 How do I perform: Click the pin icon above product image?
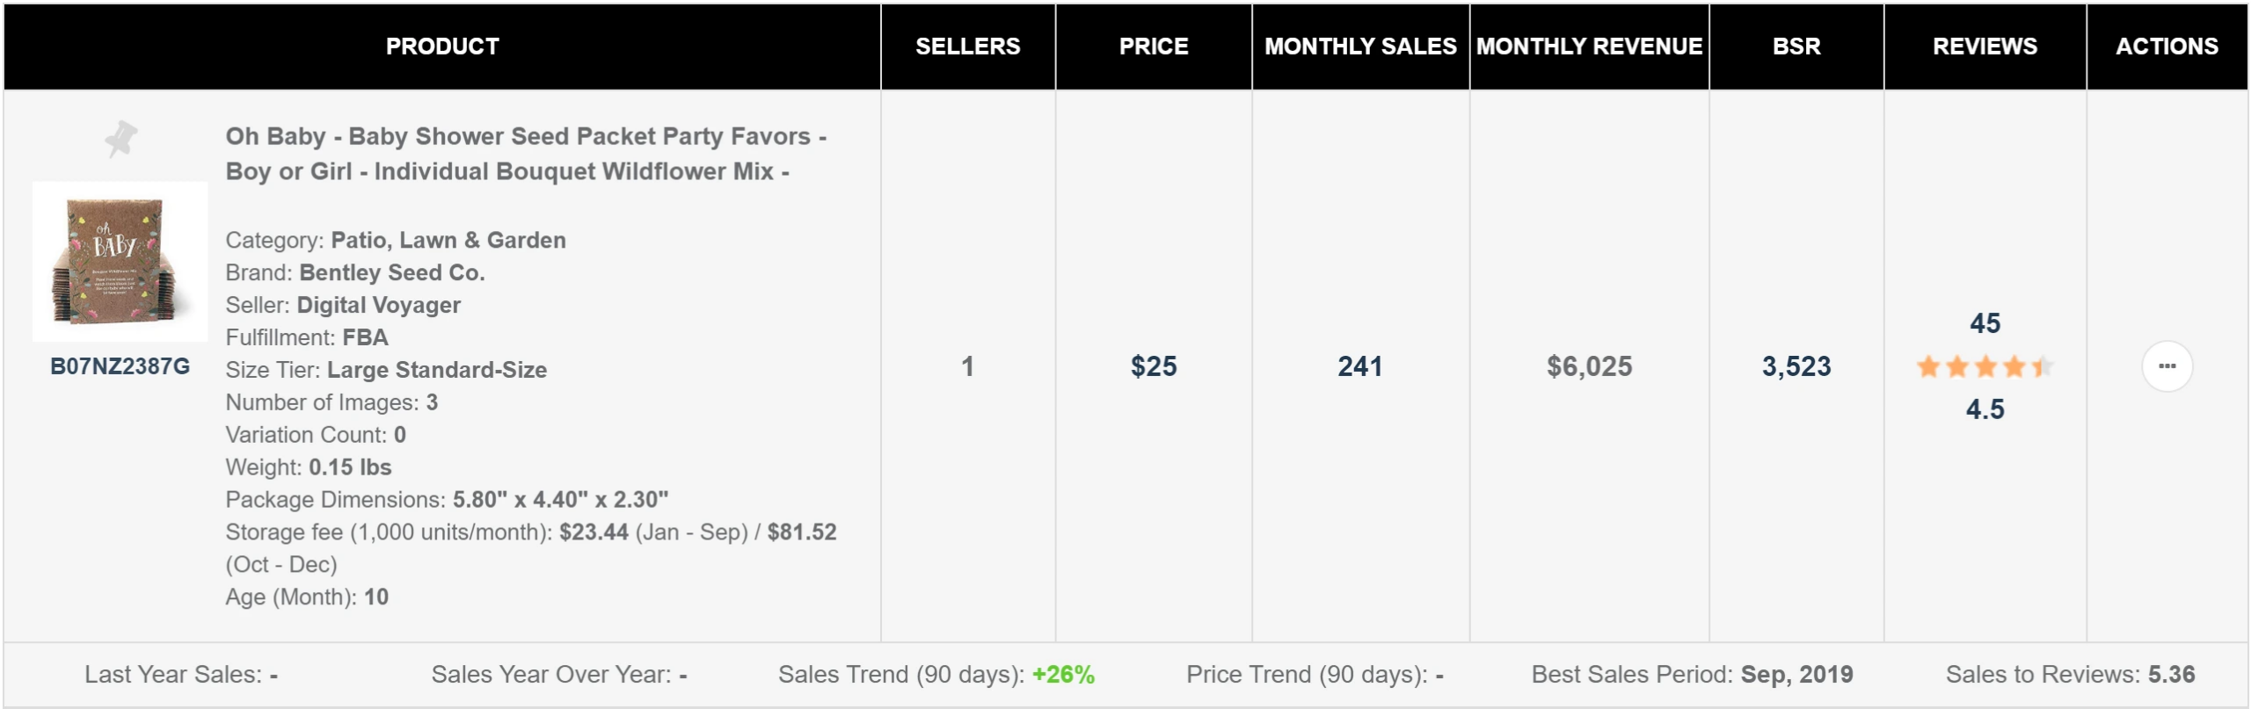pos(120,139)
